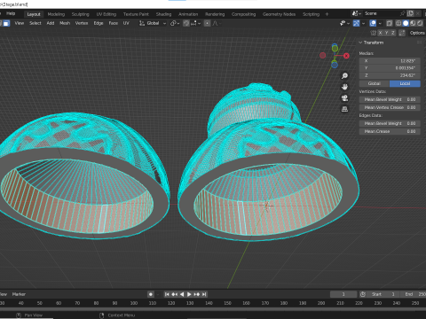Screen dimensions: 426x319
Task: Adjust vertices Mean Bevel Weight slider
Action: pyautogui.click(x=390, y=99)
